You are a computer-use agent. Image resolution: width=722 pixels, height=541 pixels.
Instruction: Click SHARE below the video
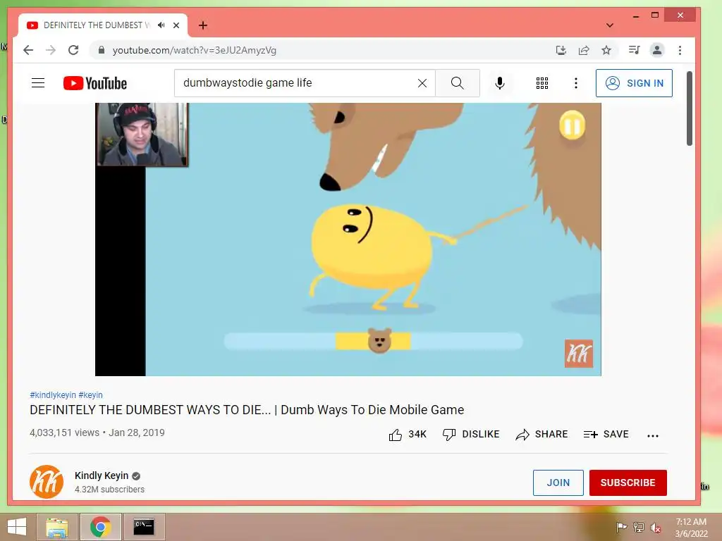pos(542,434)
